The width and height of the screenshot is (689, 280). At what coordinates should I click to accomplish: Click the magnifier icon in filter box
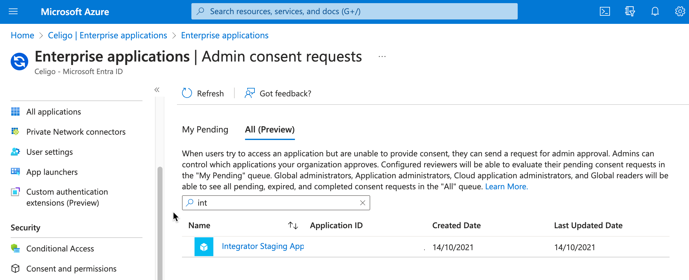(x=190, y=203)
